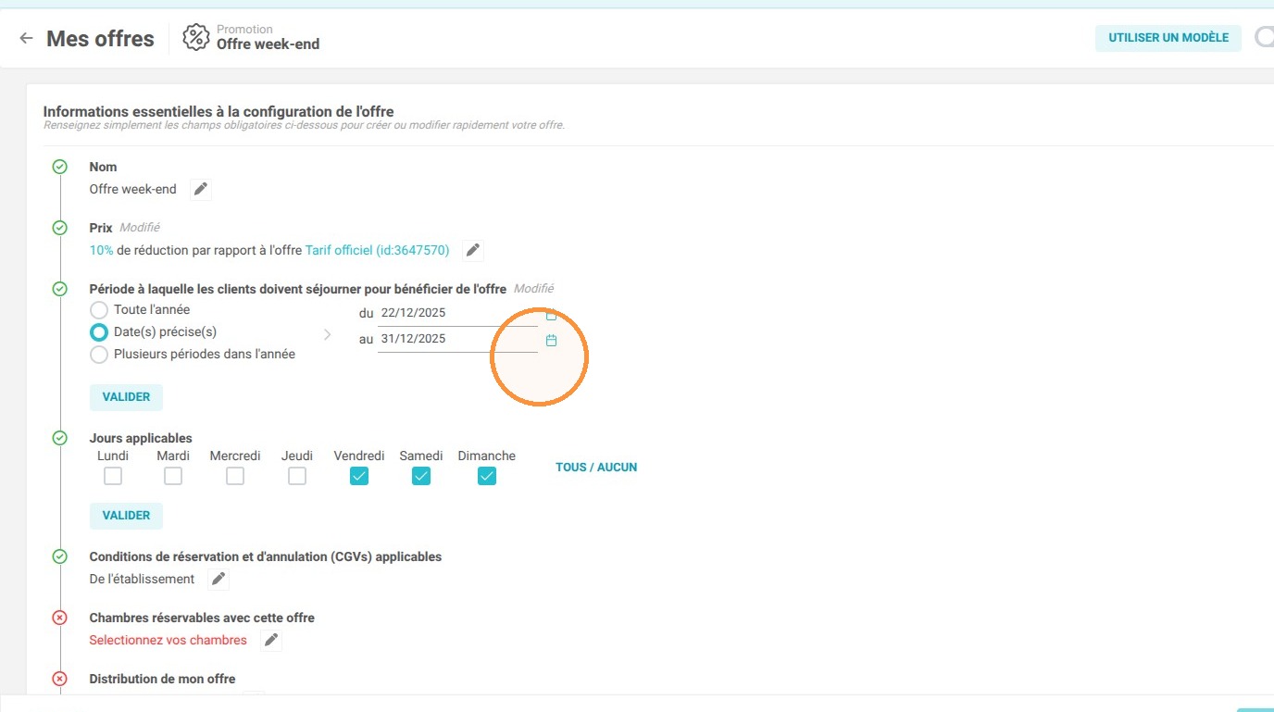Click TOUS / AUCUN link
The height and width of the screenshot is (712, 1274).
[596, 468]
